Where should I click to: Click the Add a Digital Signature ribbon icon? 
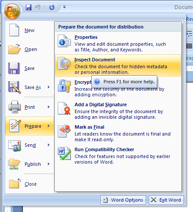pos(64,108)
